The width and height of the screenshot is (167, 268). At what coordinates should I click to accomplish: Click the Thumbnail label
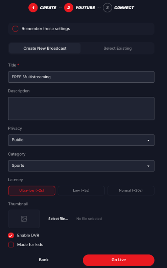(18, 204)
